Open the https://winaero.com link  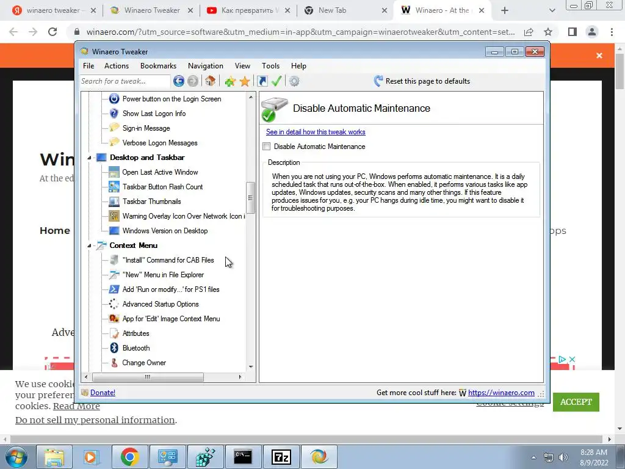click(x=501, y=393)
